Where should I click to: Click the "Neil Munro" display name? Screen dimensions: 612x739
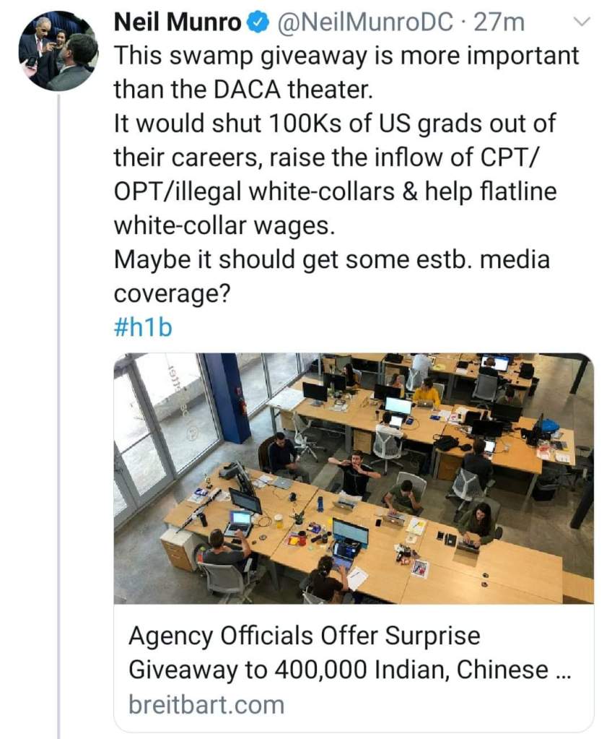point(178,22)
